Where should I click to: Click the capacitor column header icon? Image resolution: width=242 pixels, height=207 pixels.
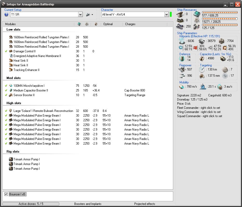coord(96,24)
